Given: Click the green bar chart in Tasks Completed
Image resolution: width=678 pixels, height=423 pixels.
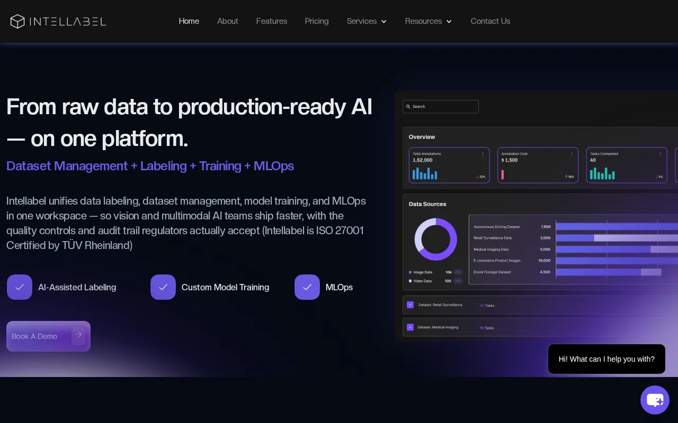Looking at the screenshot, I should point(602,173).
